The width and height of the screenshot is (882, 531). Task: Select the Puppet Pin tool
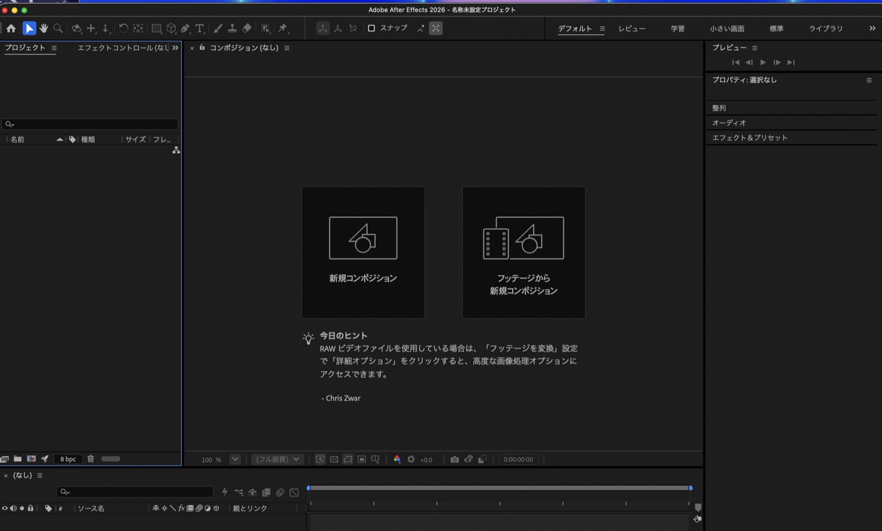pos(283,28)
